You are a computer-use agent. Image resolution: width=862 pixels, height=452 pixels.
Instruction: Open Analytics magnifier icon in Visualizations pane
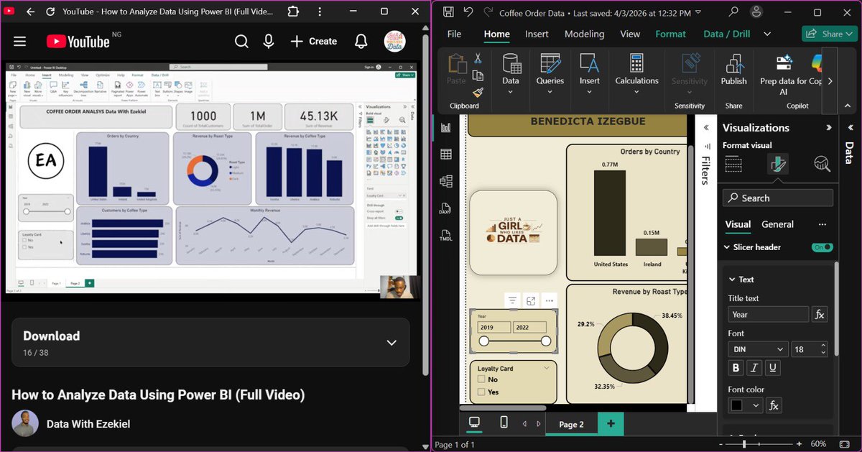coord(822,164)
